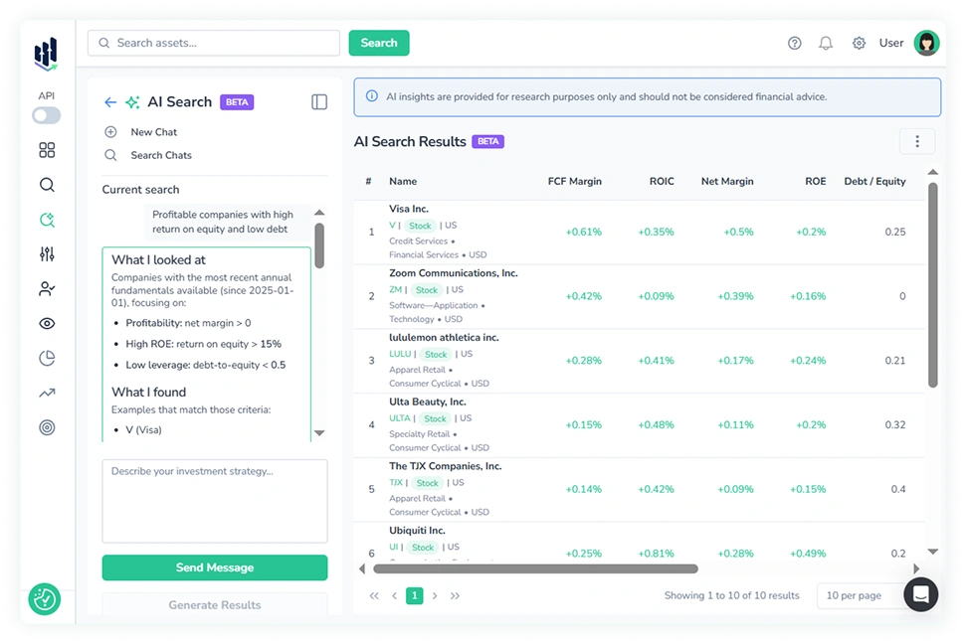
Task: Click results table horizontal scrollbar thumb
Action: click(x=535, y=568)
